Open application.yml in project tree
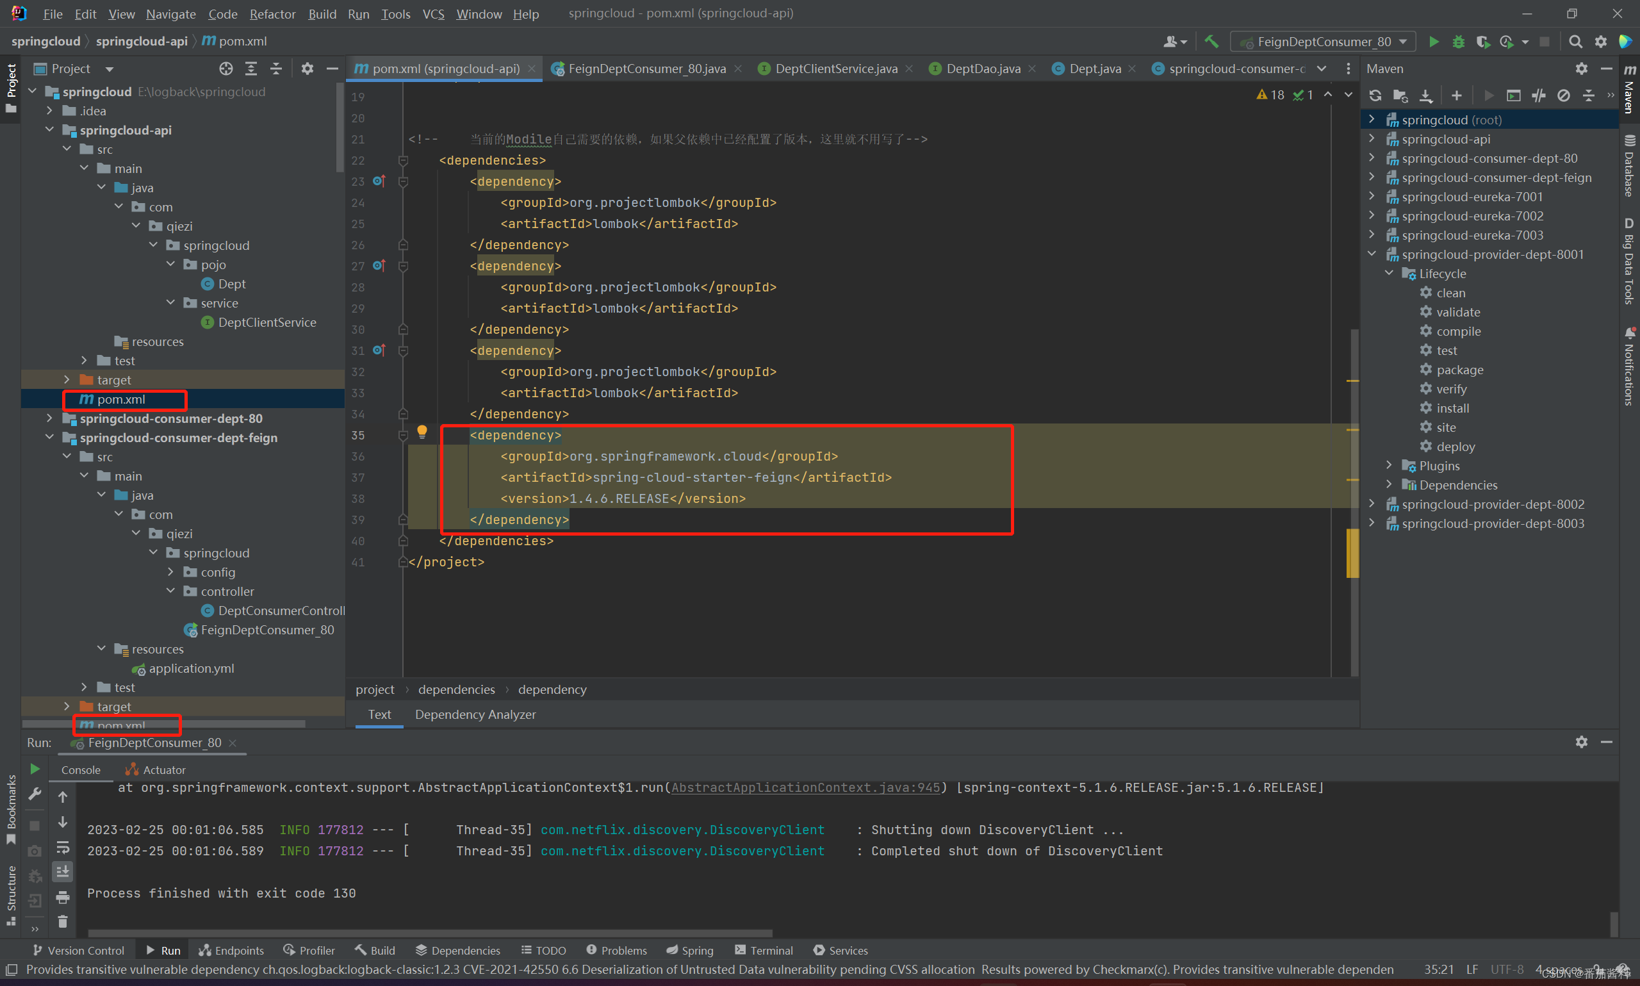The image size is (1640, 986). pos(192,668)
